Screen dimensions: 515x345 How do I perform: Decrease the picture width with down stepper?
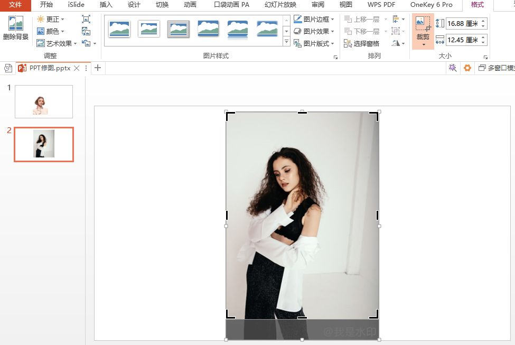click(483, 43)
